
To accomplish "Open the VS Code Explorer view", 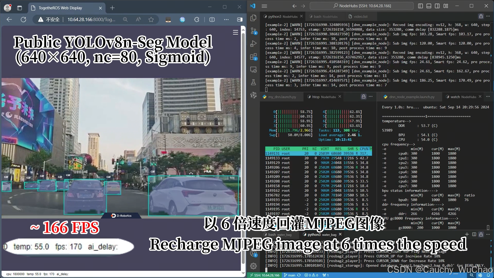I will coord(253,18).
